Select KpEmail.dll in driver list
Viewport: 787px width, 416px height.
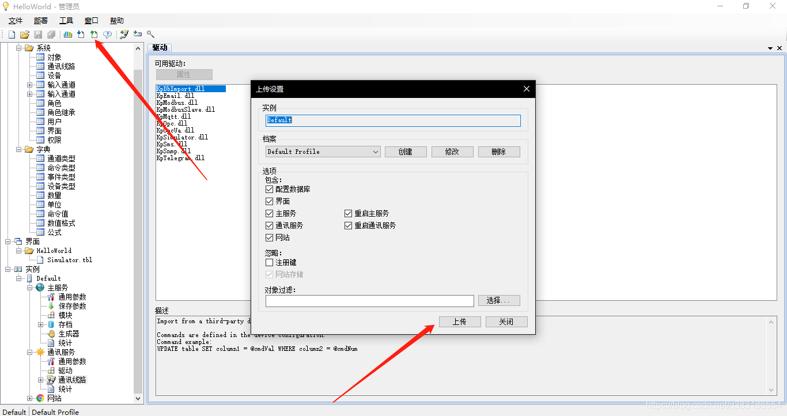coord(175,96)
